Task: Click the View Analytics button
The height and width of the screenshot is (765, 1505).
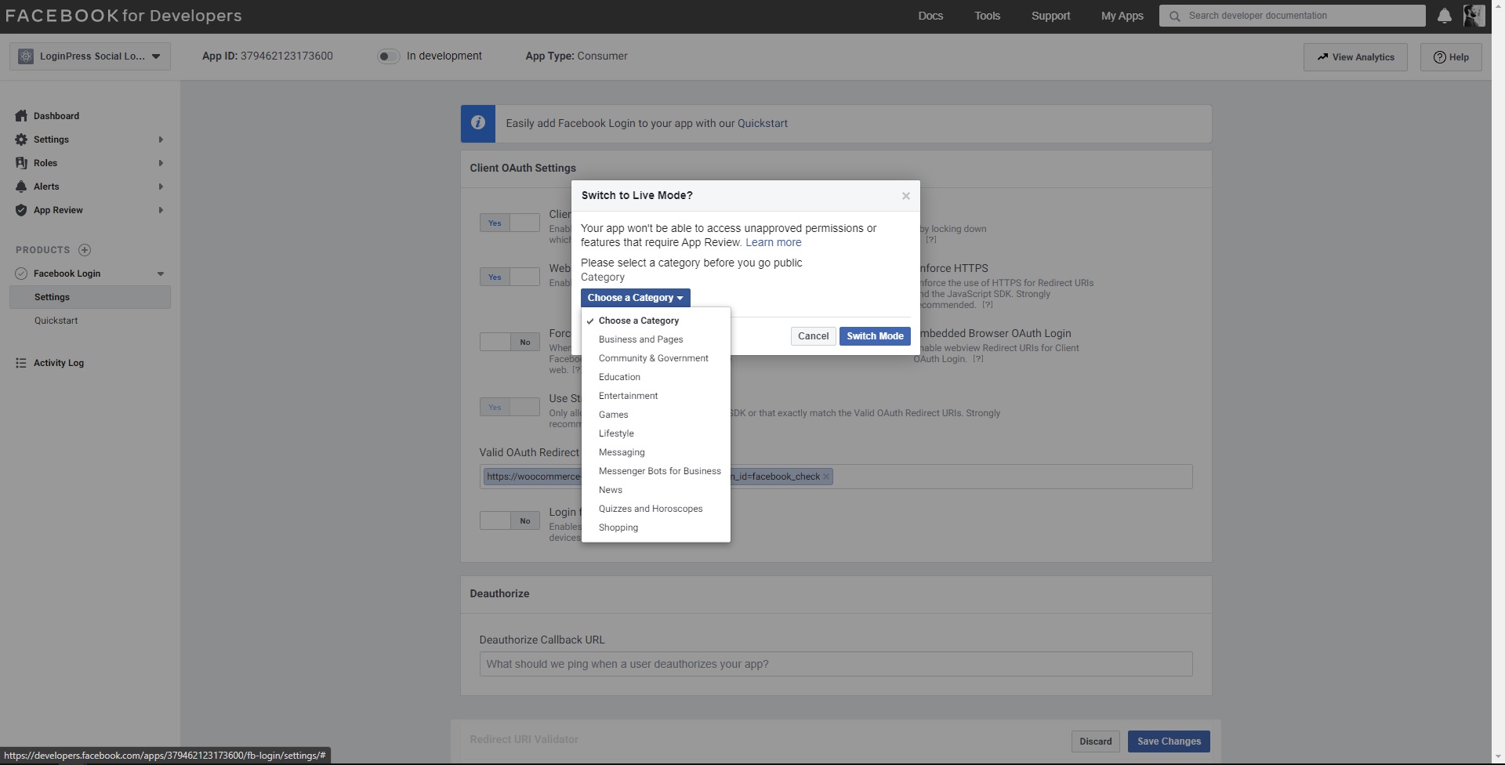Action: [x=1355, y=57]
